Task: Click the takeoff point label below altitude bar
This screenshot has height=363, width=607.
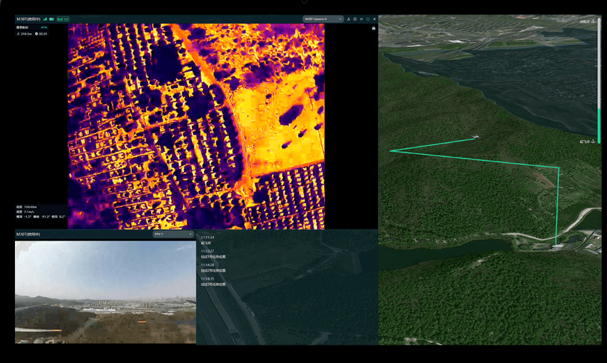Action: [588, 141]
